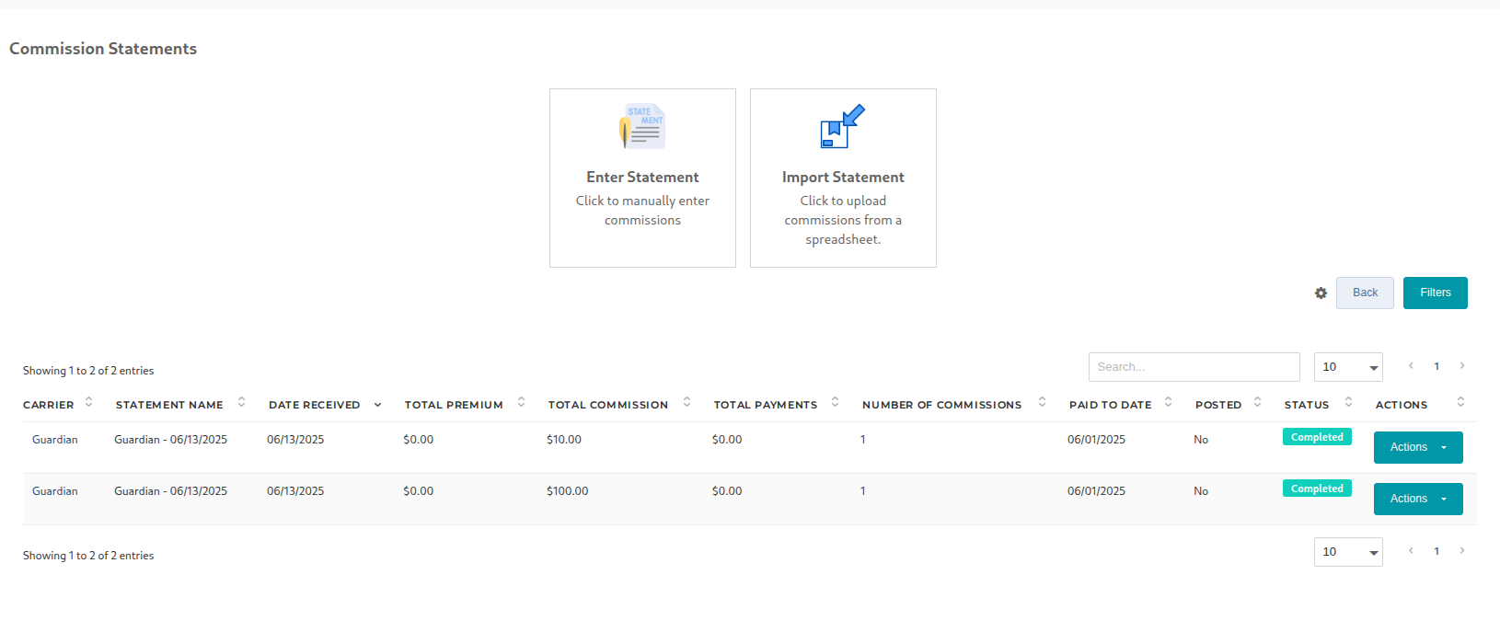Go to next page below the table
The height and width of the screenshot is (644, 1500).
1462,551
